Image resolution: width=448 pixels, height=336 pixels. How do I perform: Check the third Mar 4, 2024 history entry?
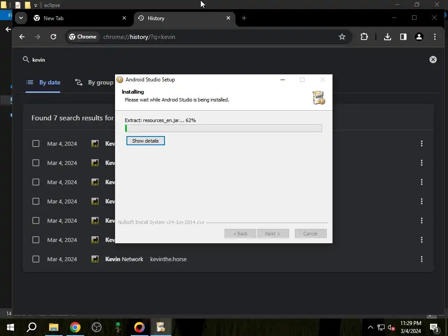click(36, 182)
